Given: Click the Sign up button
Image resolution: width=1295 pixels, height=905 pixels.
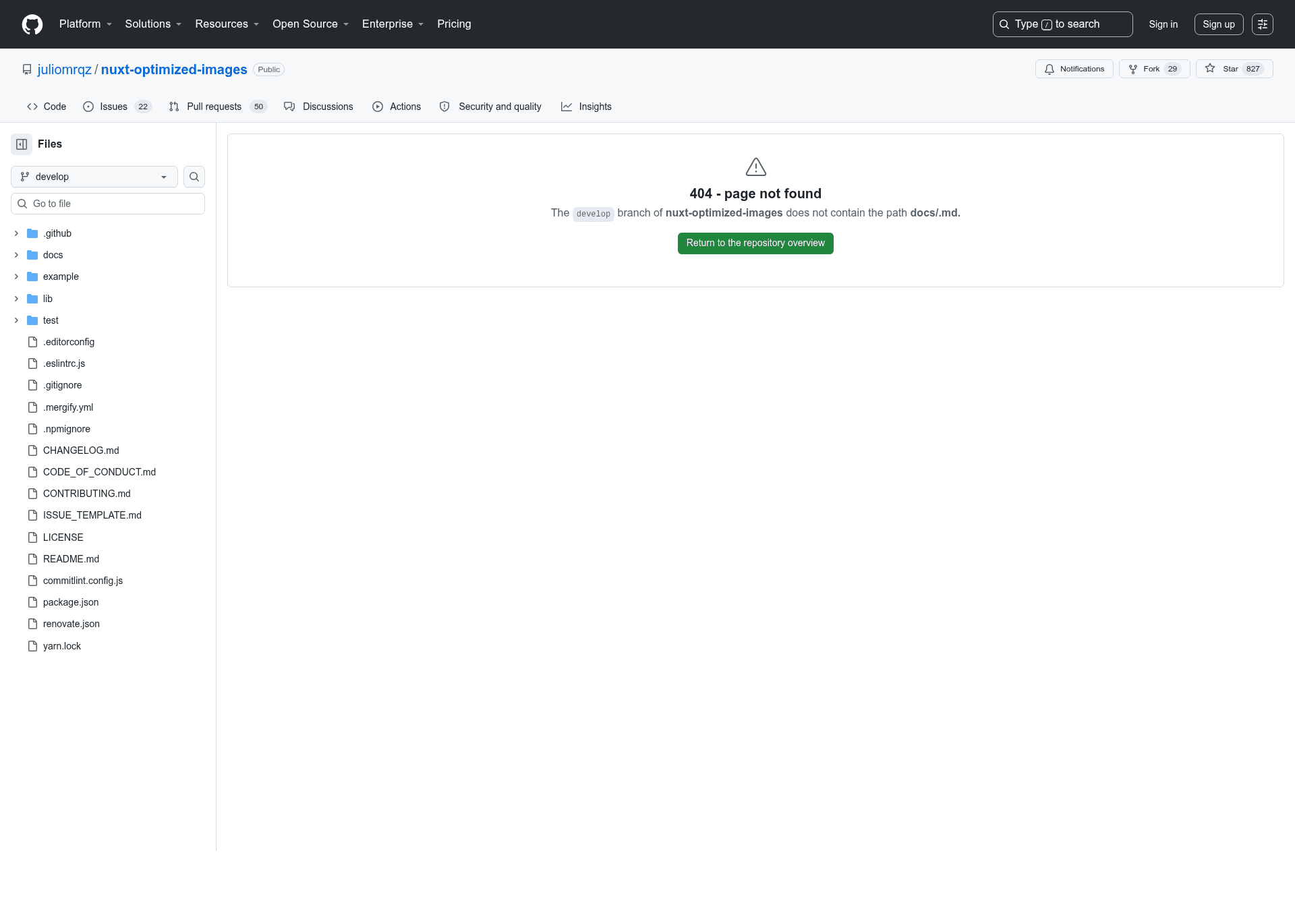Looking at the screenshot, I should coord(1219,24).
